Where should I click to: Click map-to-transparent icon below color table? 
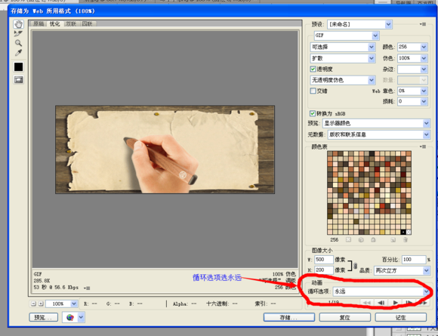click(x=348, y=239)
